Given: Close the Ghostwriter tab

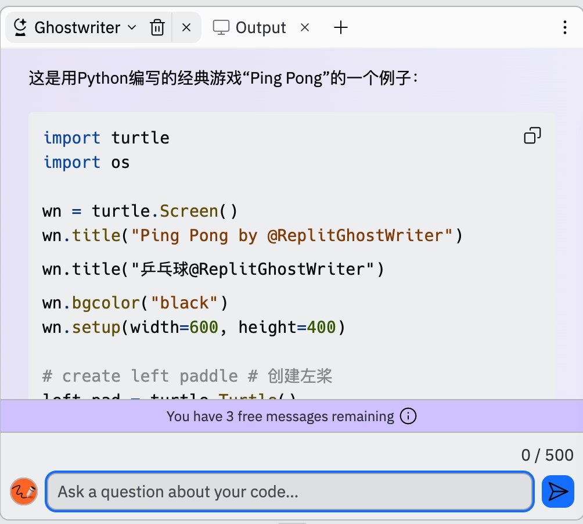Looking at the screenshot, I should coord(186,27).
